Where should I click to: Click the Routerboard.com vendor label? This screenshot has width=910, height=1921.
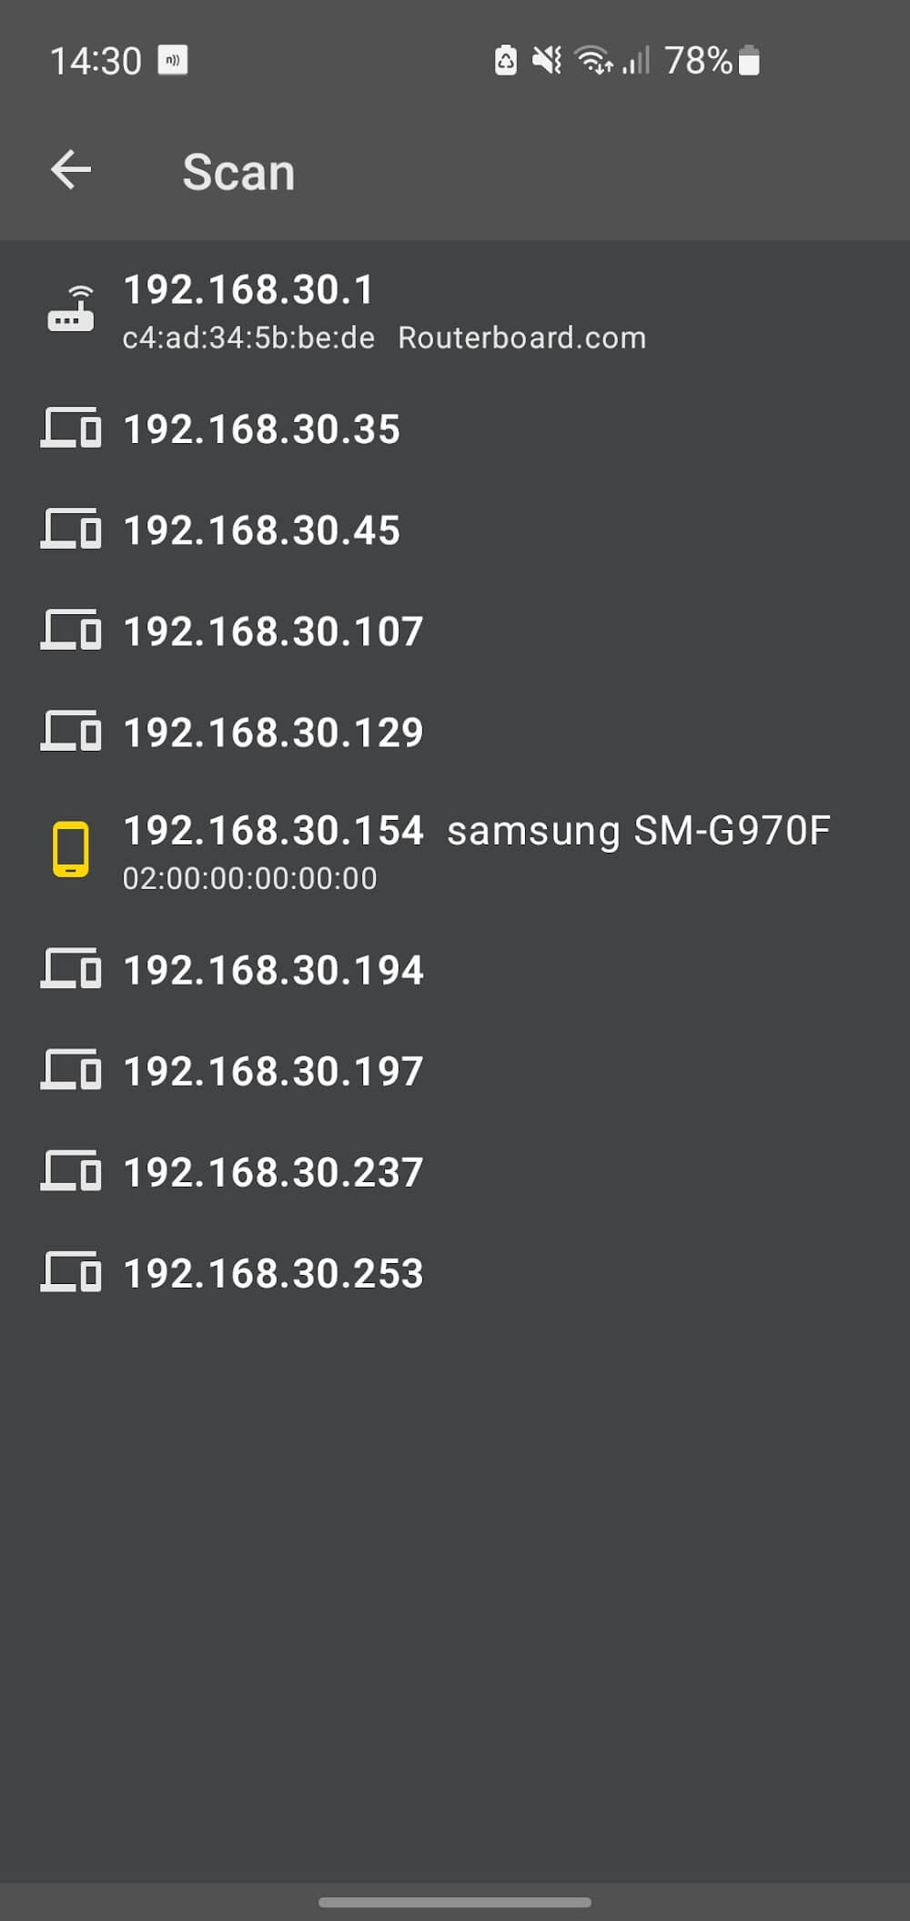point(521,339)
